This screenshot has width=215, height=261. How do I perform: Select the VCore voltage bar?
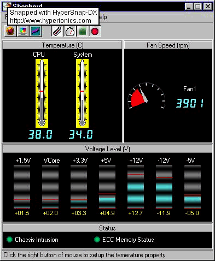(x=50, y=187)
